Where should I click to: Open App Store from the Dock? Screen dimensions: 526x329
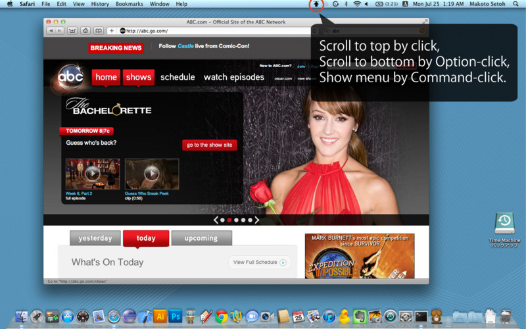(x=68, y=316)
